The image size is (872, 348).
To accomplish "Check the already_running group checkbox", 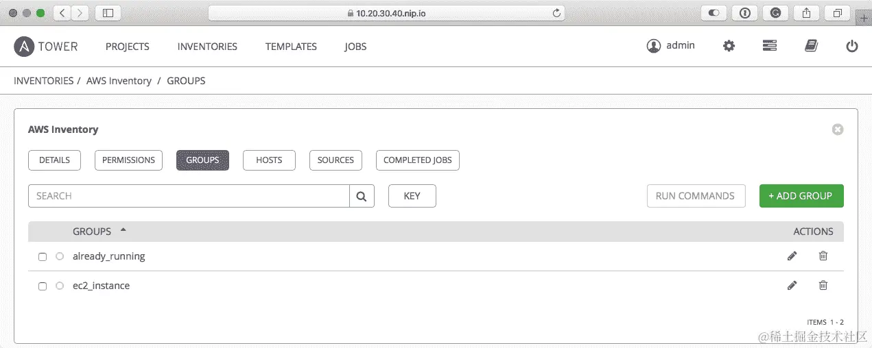I will [x=43, y=257].
